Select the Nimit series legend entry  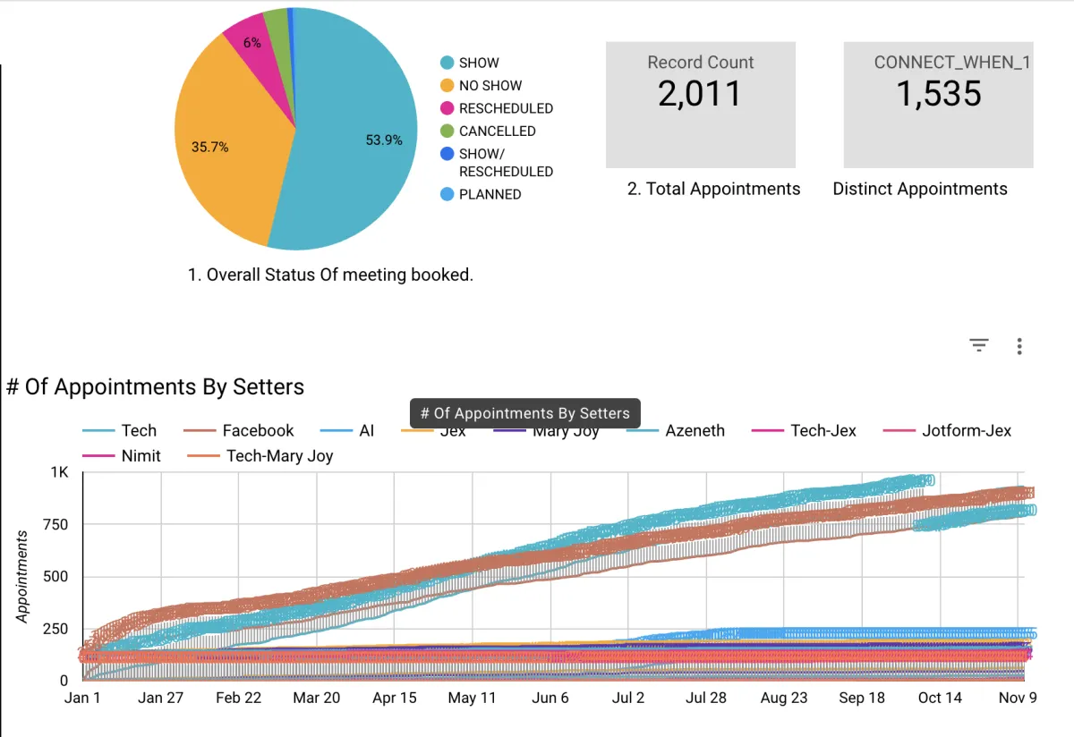click(122, 455)
